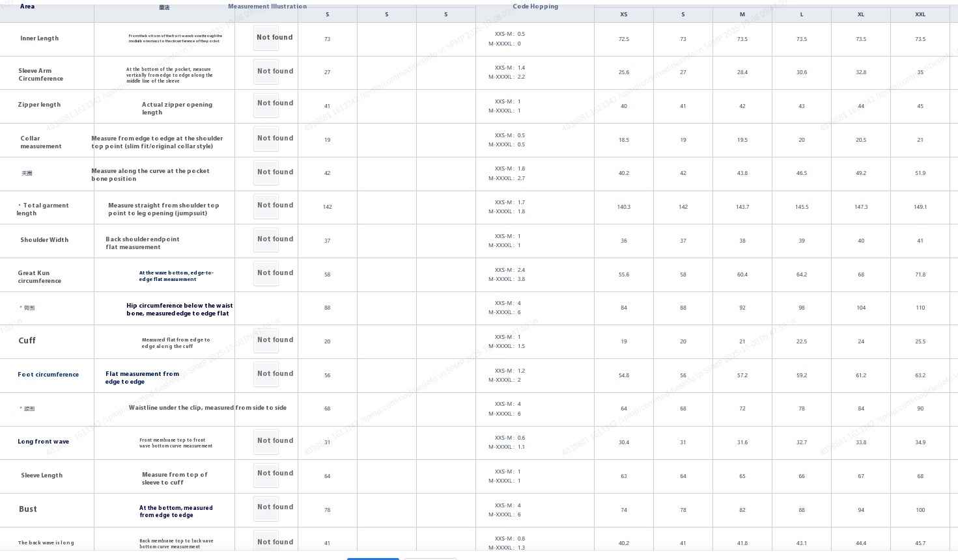Open the Inner Length illustration thumbnail
Image resolution: width=958 pixels, height=560 pixels.
tap(266, 38)
